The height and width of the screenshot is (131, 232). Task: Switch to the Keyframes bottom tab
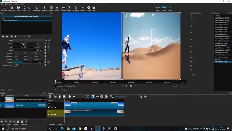[52, 124]
